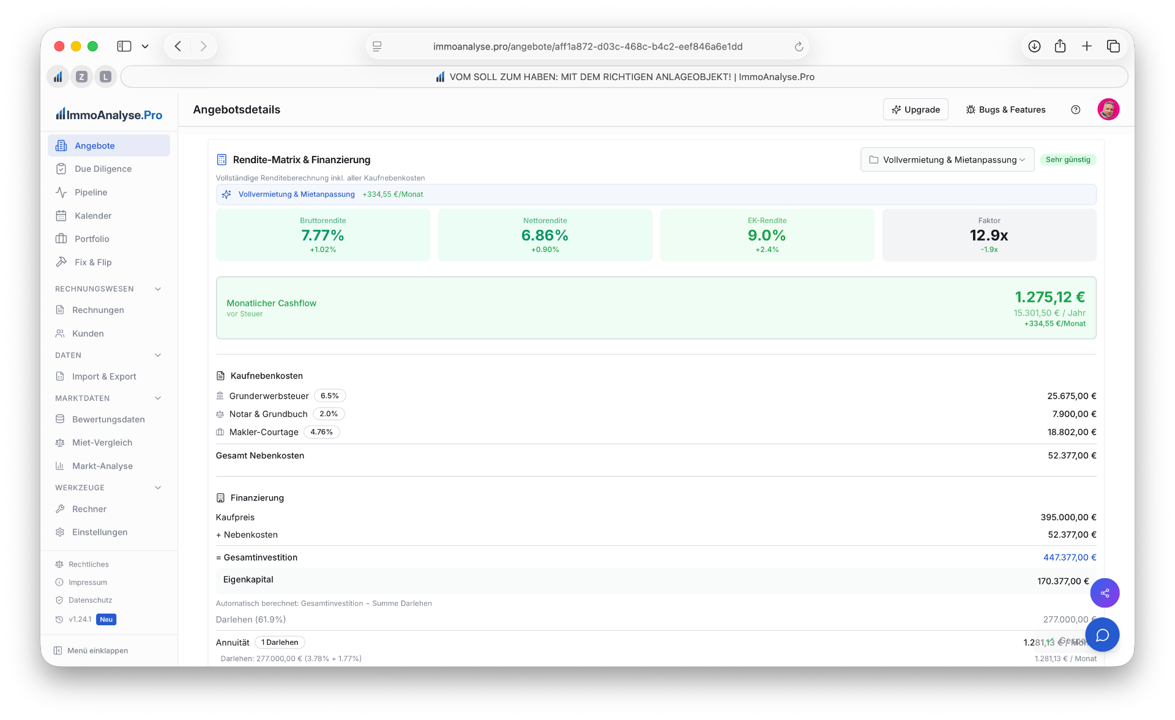The width and height of the screenshot is (1175, 720).
Task: Reload the page with refresh icon
Action: [x=798, y=46]
